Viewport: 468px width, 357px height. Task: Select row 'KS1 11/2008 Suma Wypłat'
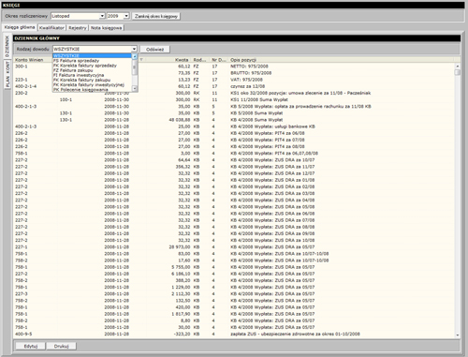coord(234,99)
